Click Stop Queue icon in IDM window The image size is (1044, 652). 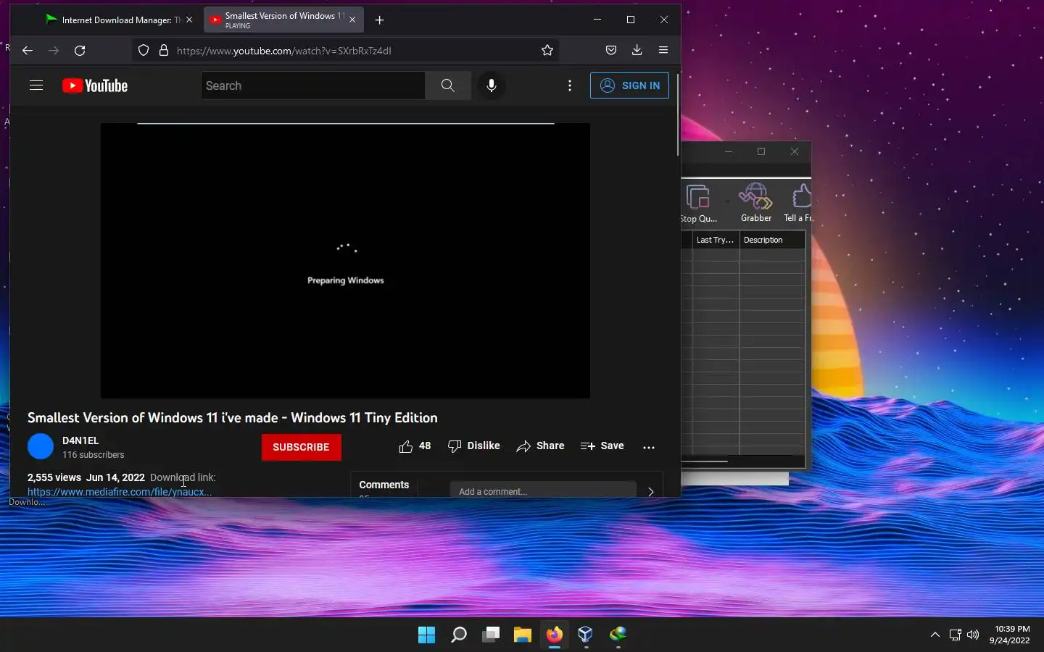697,203
